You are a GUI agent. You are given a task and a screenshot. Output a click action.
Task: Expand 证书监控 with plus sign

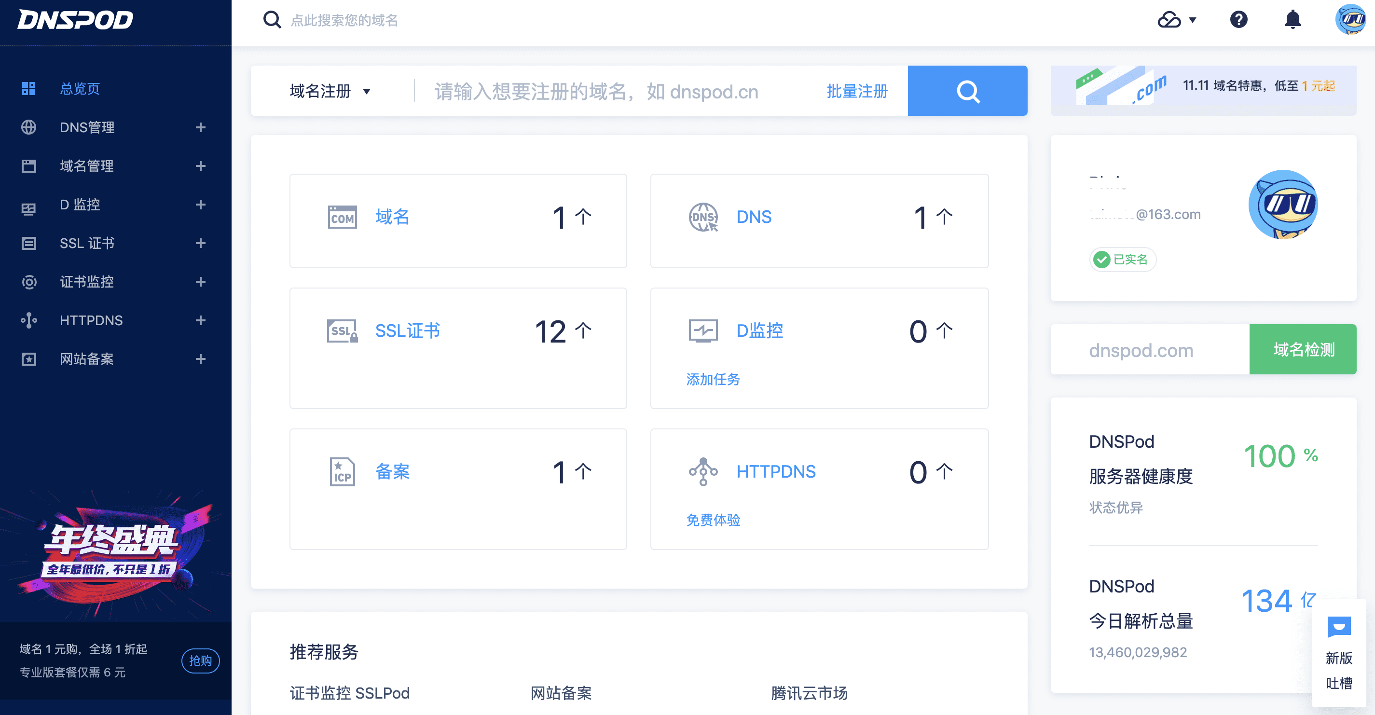click(x=201, y=282)
